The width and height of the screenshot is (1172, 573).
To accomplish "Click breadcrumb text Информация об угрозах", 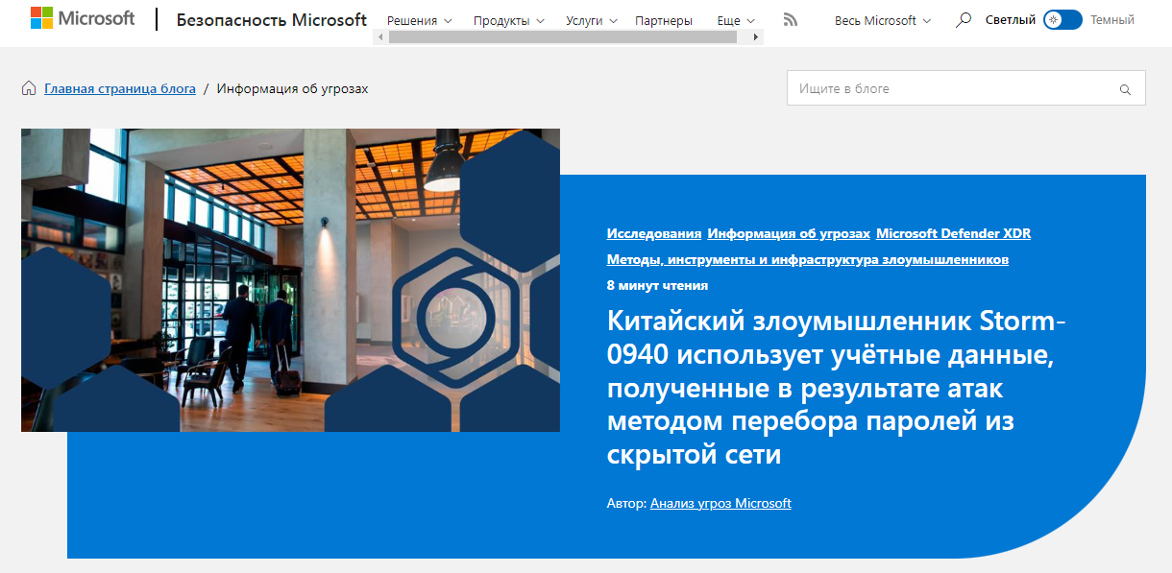I will click(x=292, y=88).
